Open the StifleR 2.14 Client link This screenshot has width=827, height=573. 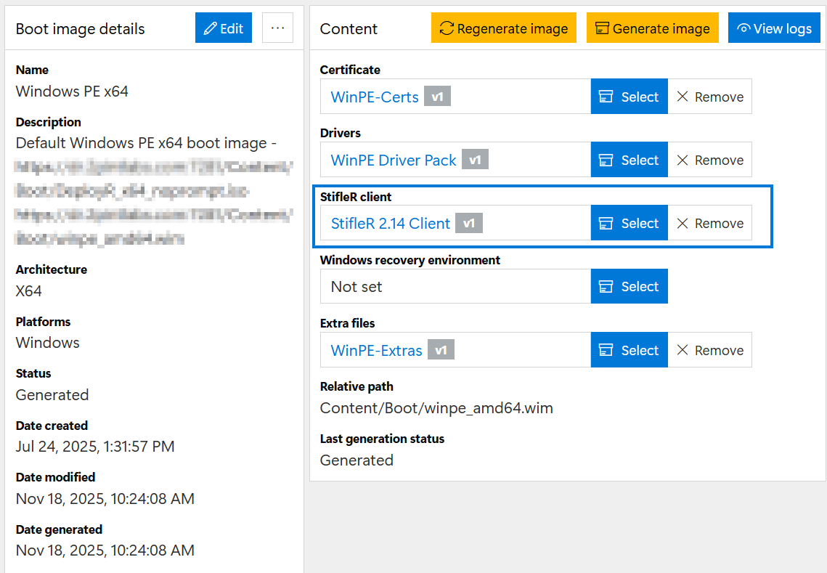tap(391, 224)
